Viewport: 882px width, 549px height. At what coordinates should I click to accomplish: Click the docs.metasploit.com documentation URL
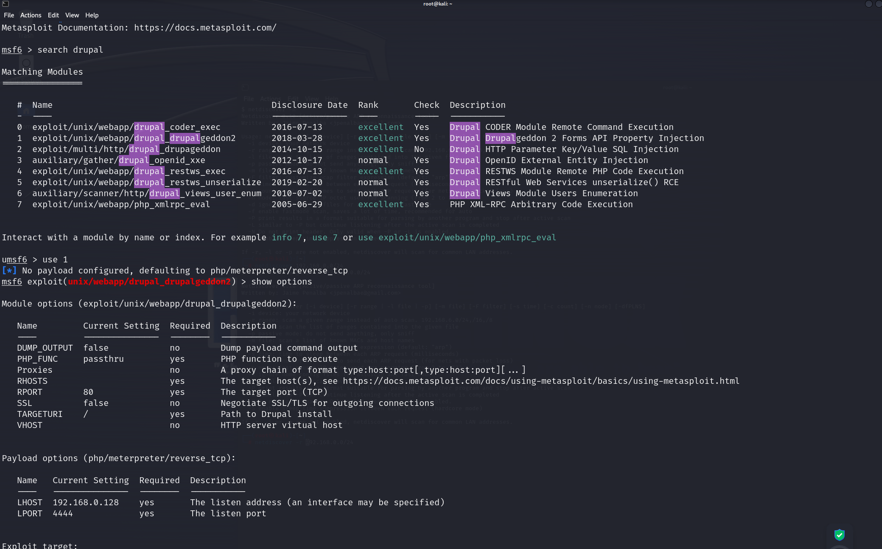click(205, 28)
